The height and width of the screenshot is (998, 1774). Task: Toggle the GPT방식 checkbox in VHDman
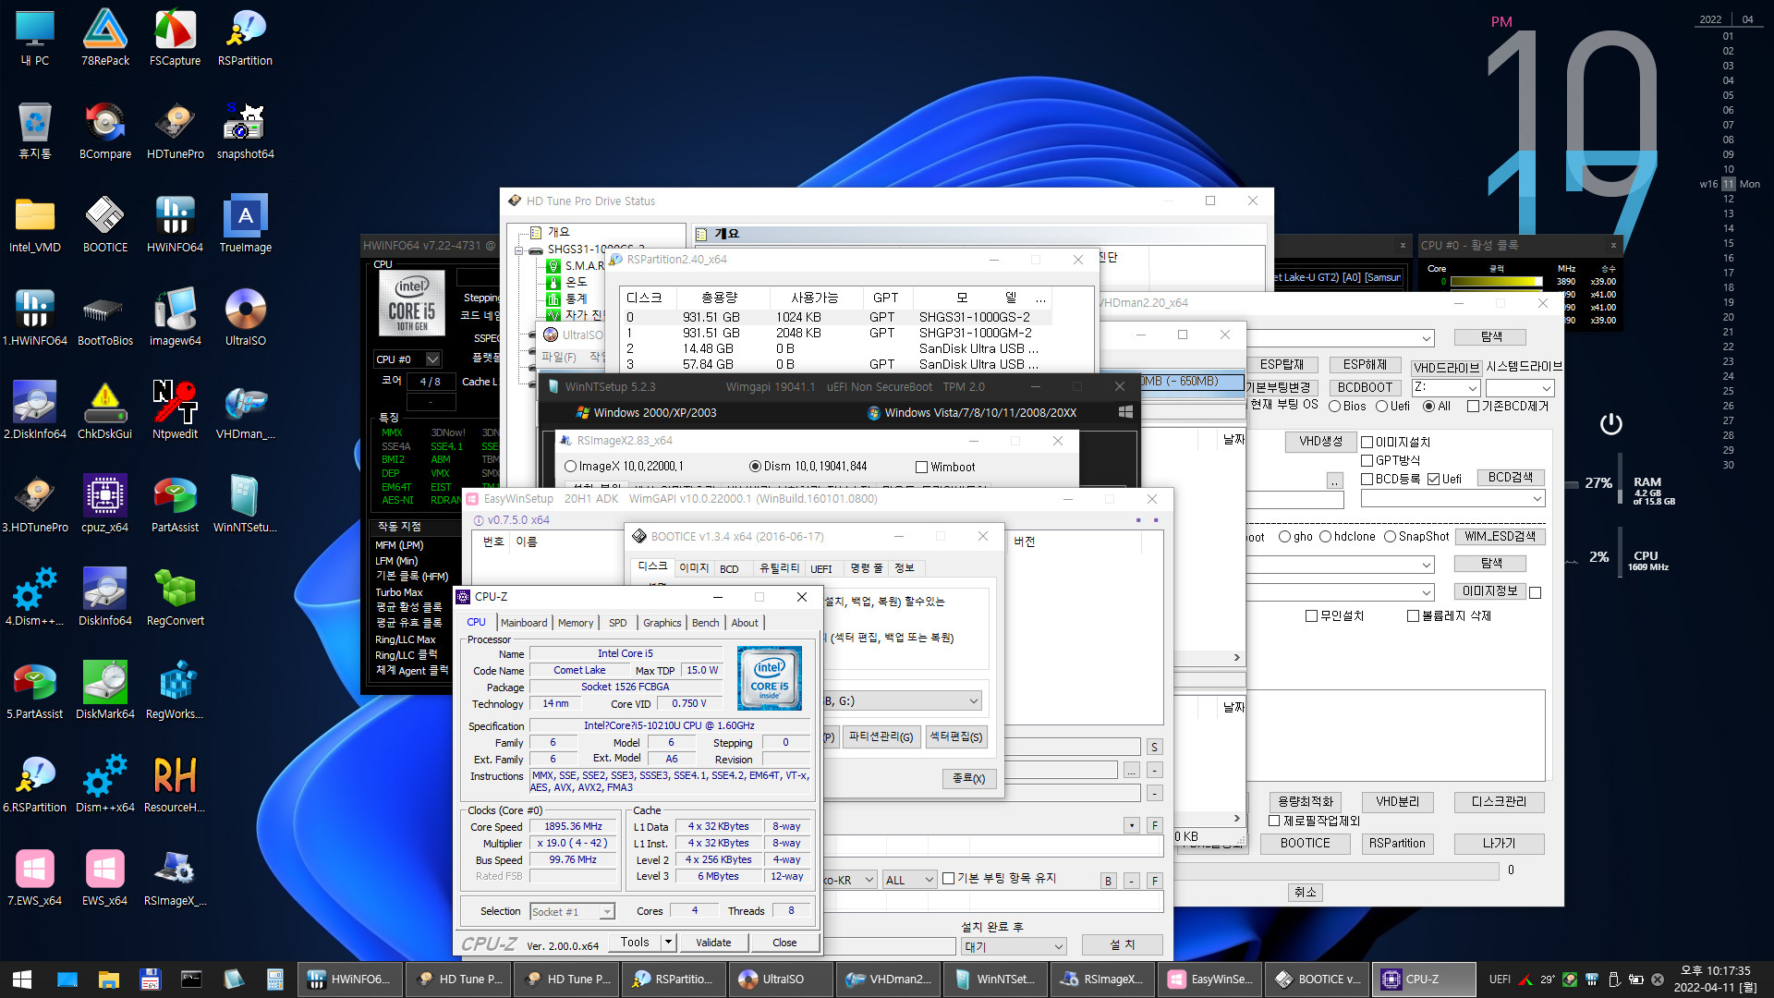(x=1367, y=460)
